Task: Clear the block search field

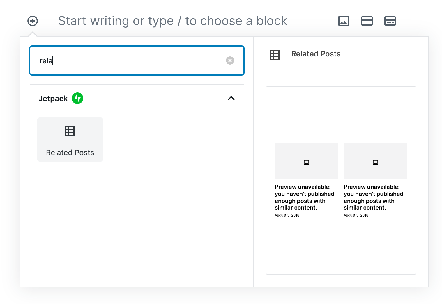Action: pyautogui.click(x=230, y=60)
